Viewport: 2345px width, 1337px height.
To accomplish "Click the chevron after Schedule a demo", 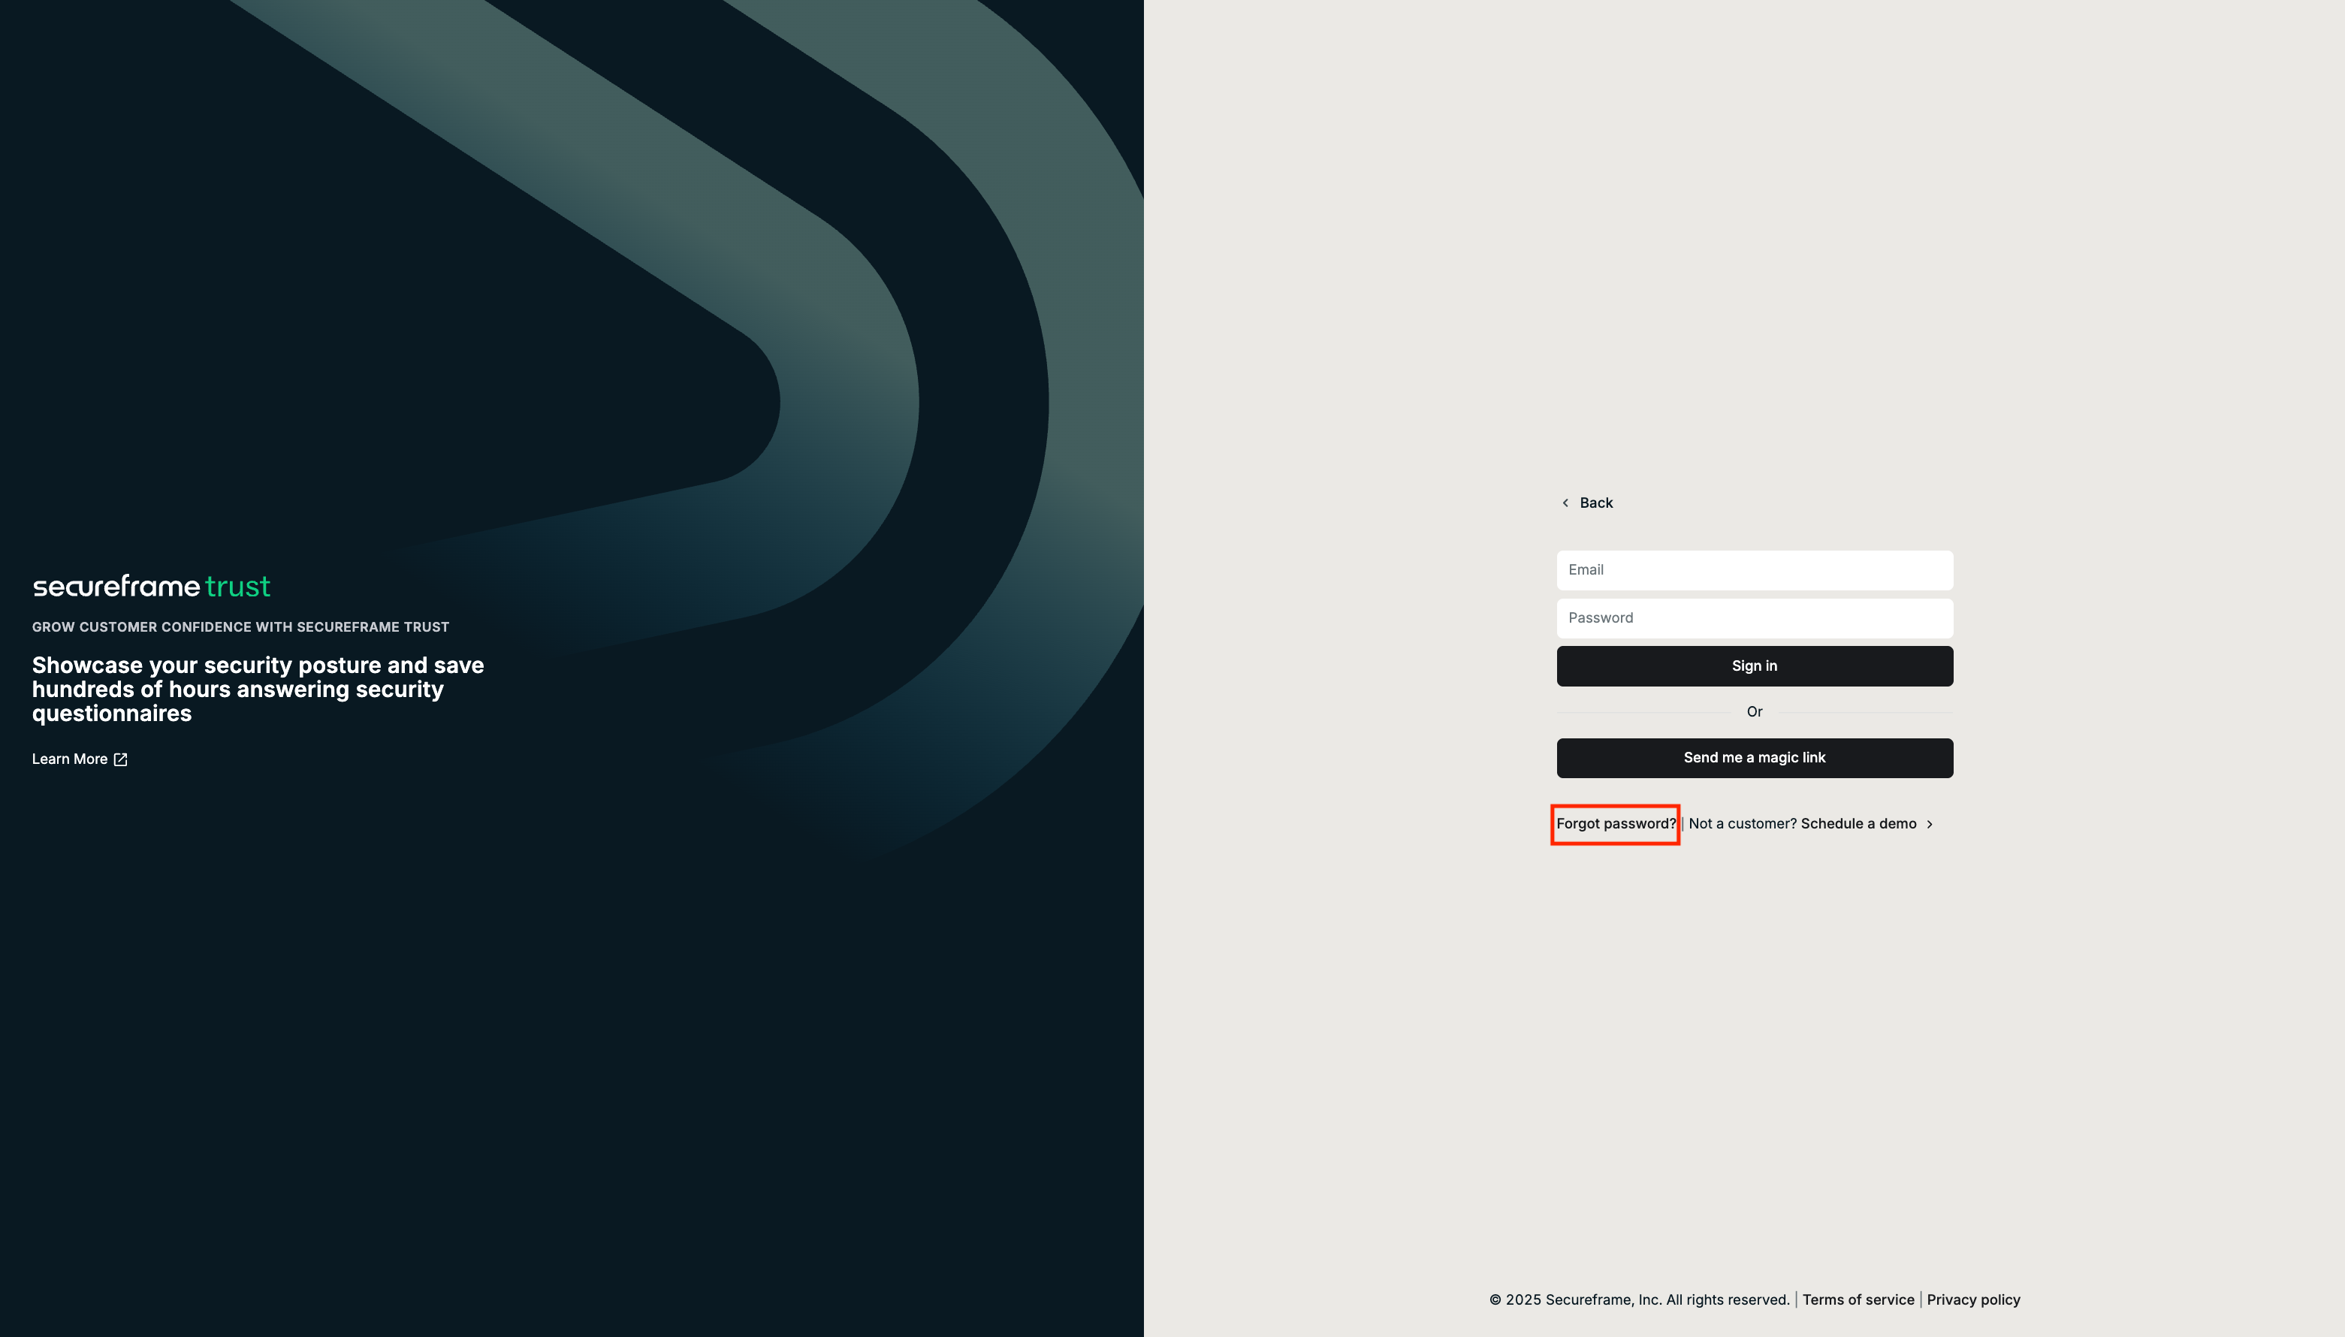I will (1929, 825).
